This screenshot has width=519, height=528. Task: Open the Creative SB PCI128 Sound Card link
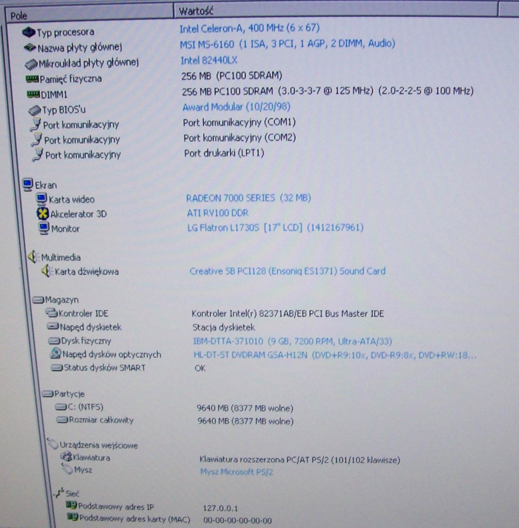tap(287, 271)
